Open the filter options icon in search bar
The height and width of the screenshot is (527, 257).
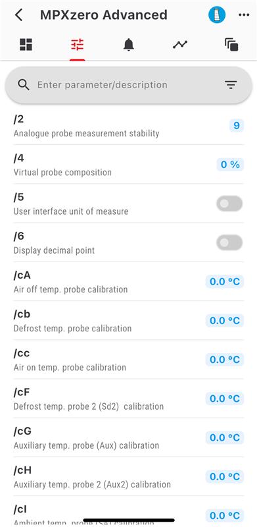(231, 85)
